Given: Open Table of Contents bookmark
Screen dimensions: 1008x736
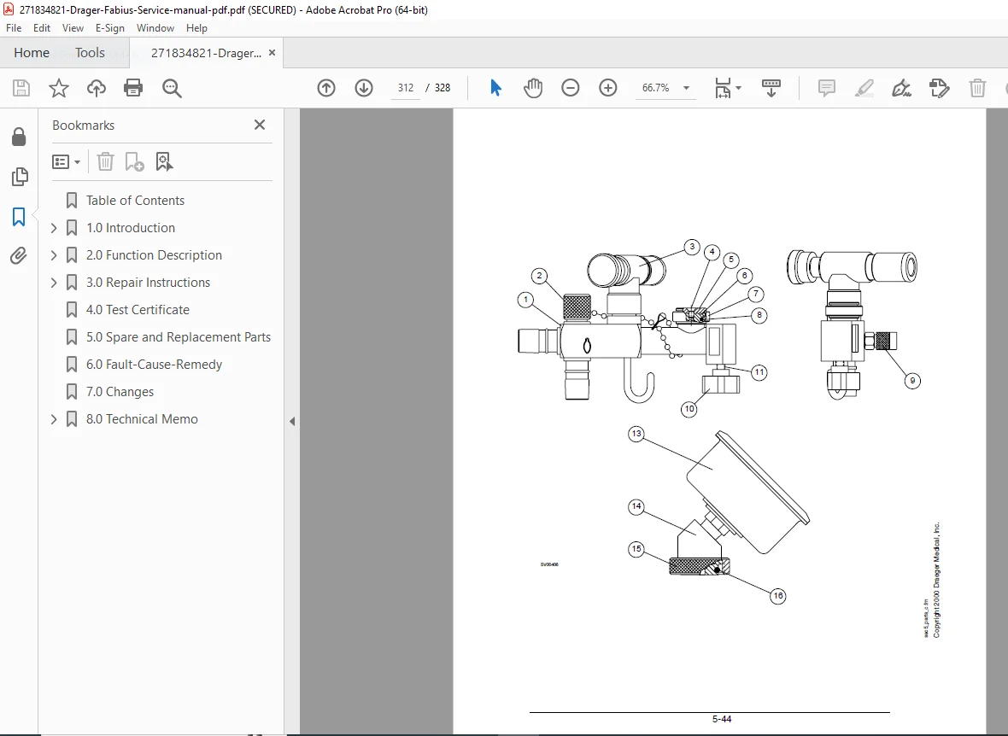Looking at the screenshot, I should 135,201.
